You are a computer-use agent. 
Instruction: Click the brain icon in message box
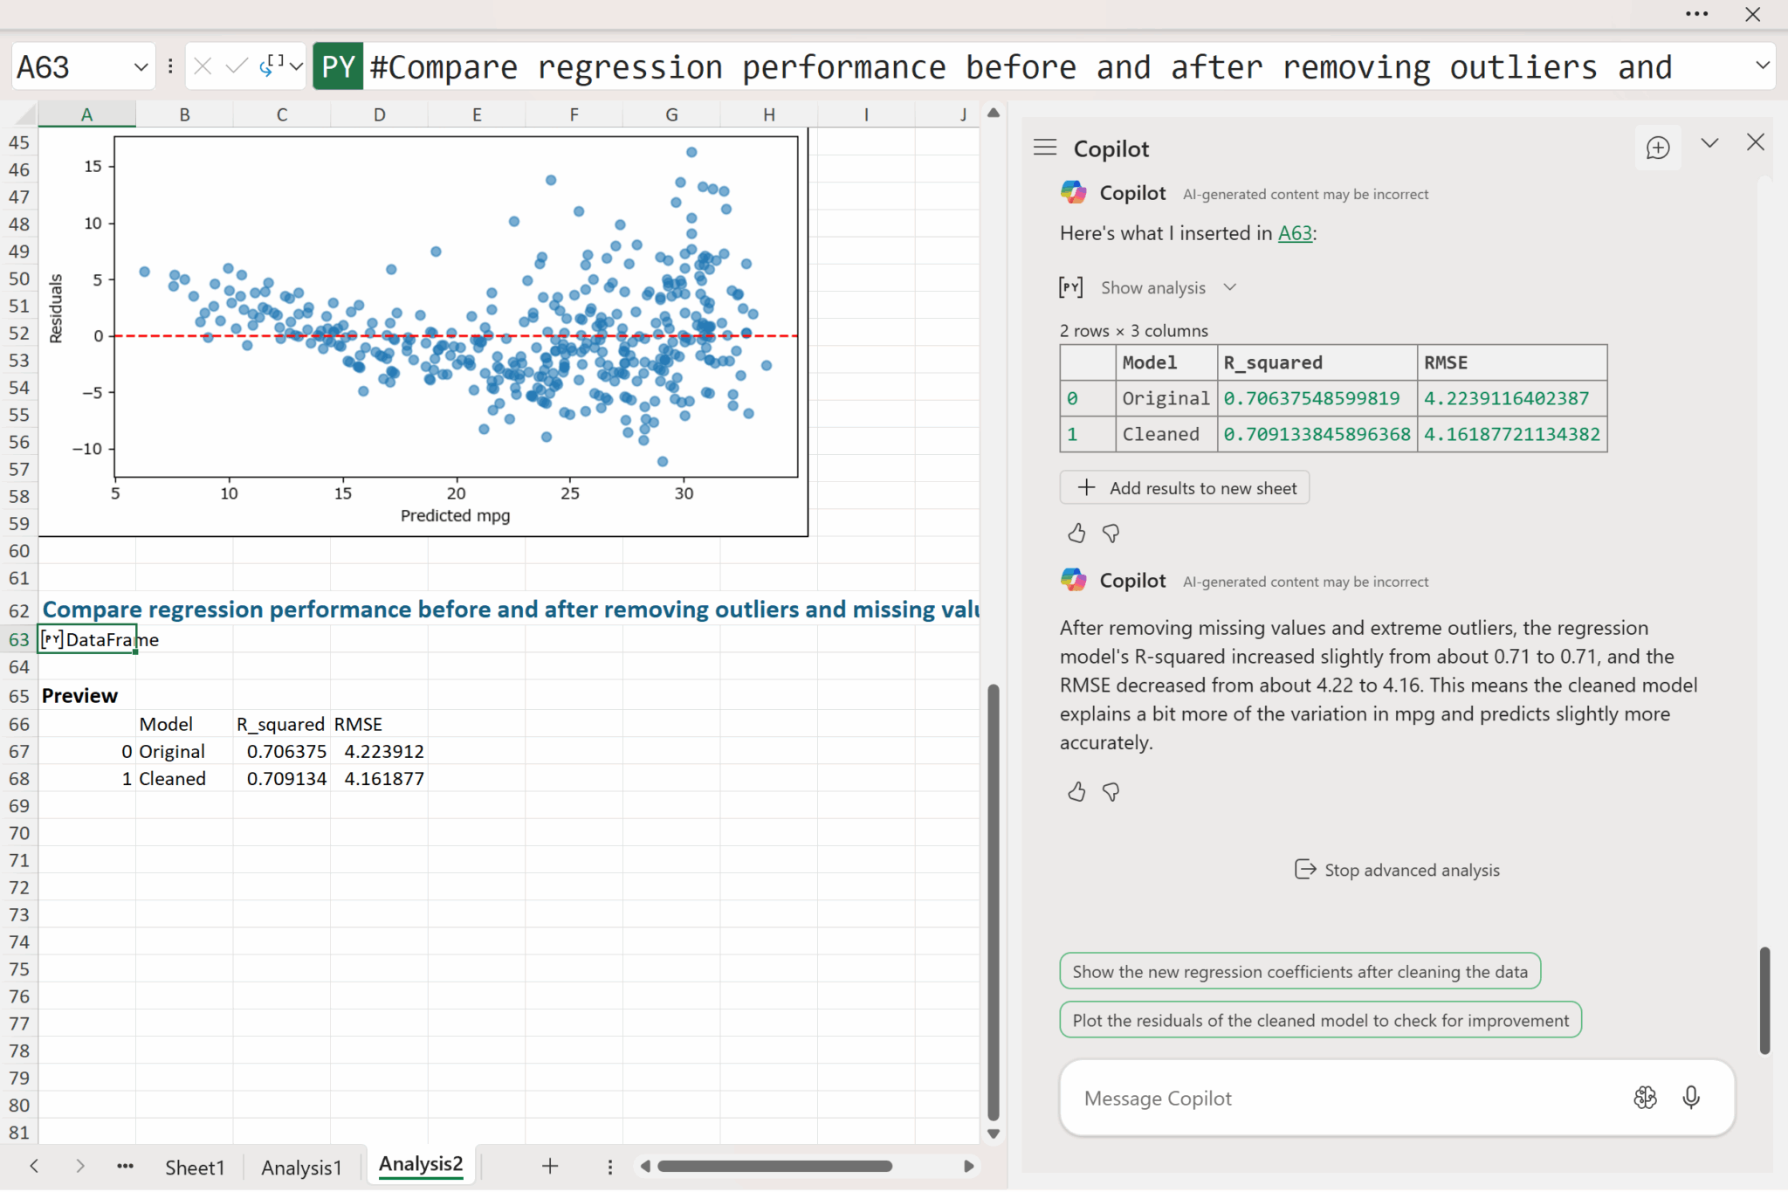pyautogui.click(x=1645, y=1098)
